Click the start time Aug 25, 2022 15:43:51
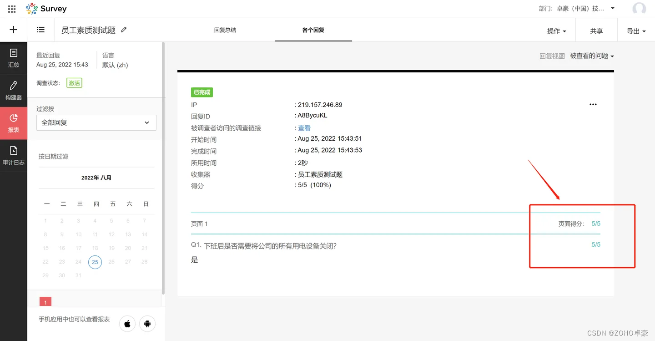The image size is (655, 341). [330, 138]
